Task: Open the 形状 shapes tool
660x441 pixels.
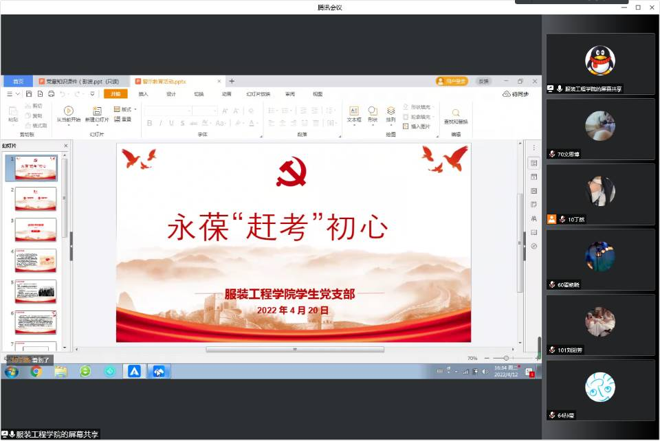Action: pyautogui.click(x=373, y=111)
